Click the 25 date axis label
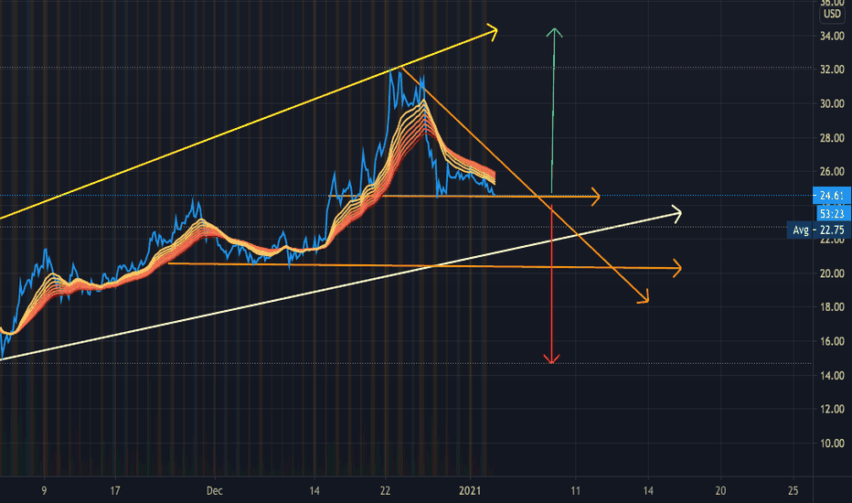The image size is (852, 503). (x=793, y=491)
